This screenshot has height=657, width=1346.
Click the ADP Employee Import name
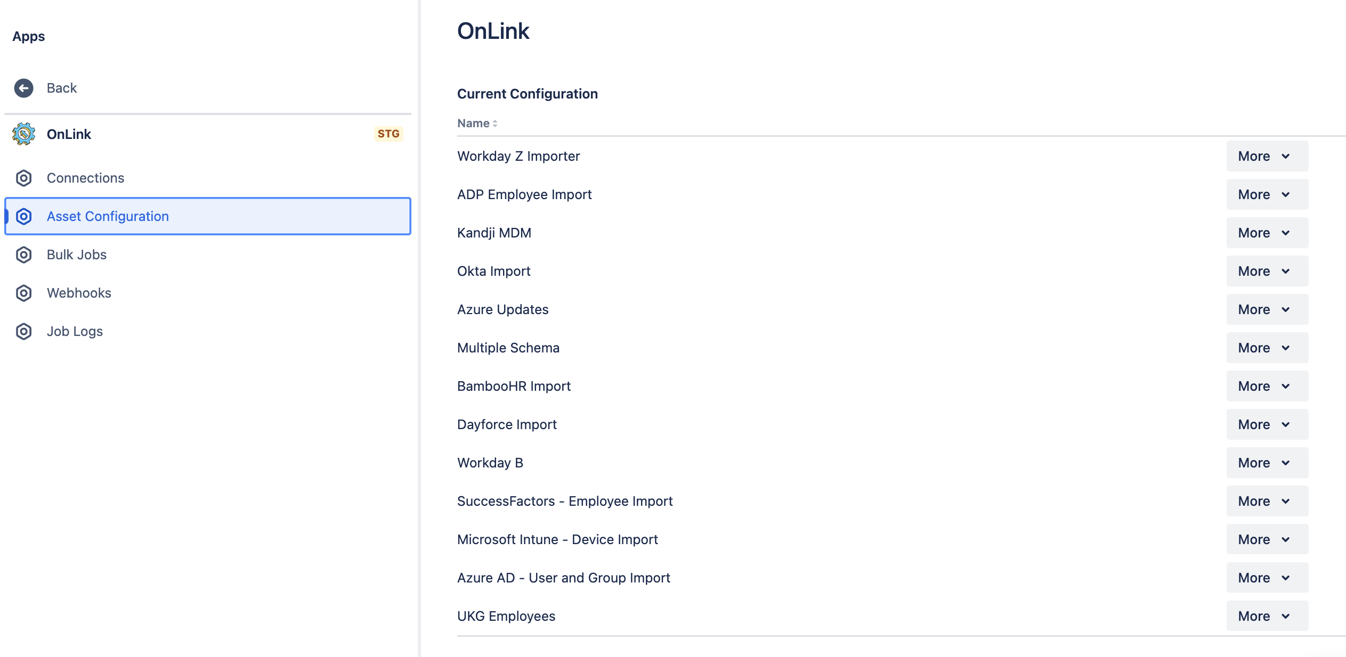[x=524, y=194]
